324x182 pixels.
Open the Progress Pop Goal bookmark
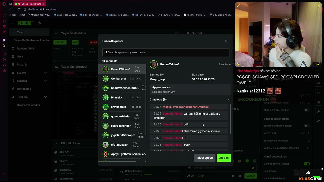[117, 15]
